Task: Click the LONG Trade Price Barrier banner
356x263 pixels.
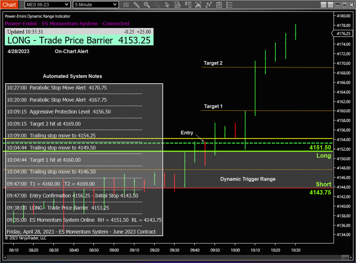Action: 79,40
